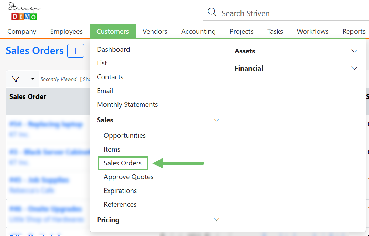Expand the Assets section chevron
The width and height of the screenshot is (369, 236).
(x=354, y=51)
